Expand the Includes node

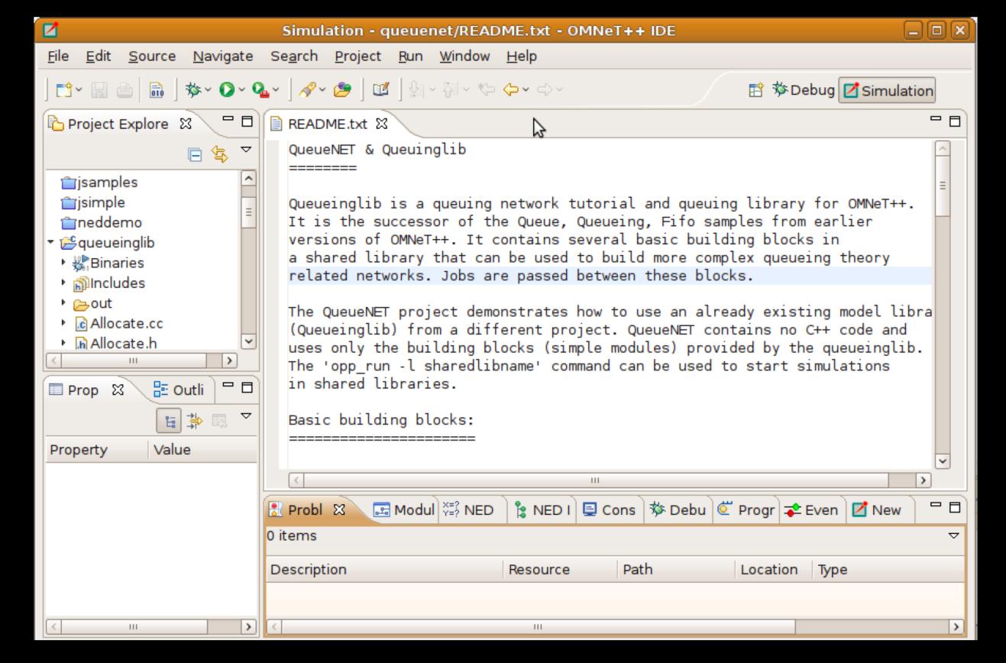pos(64,283)
